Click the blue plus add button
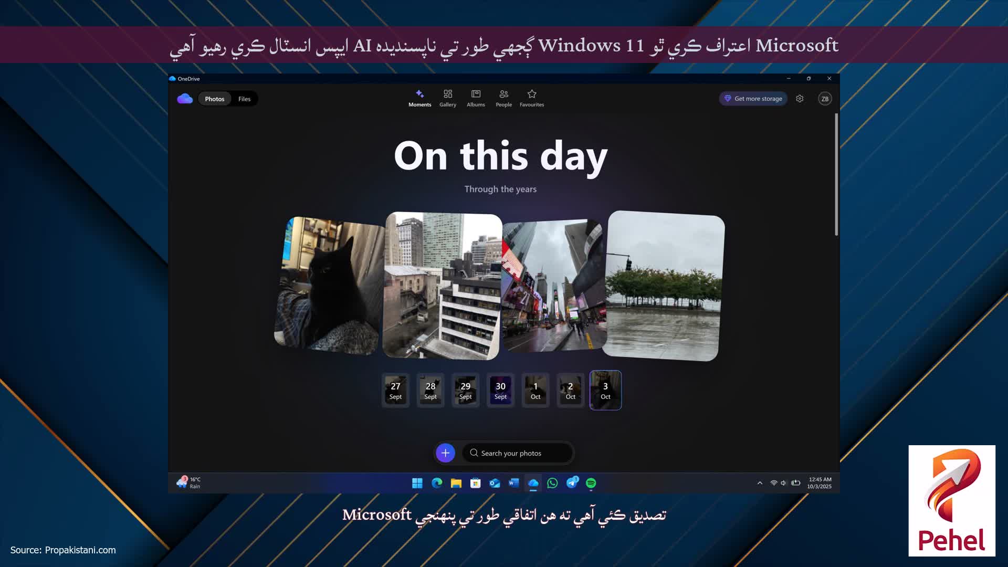This screenshot has height=567, width=1008. click(445, 453)
